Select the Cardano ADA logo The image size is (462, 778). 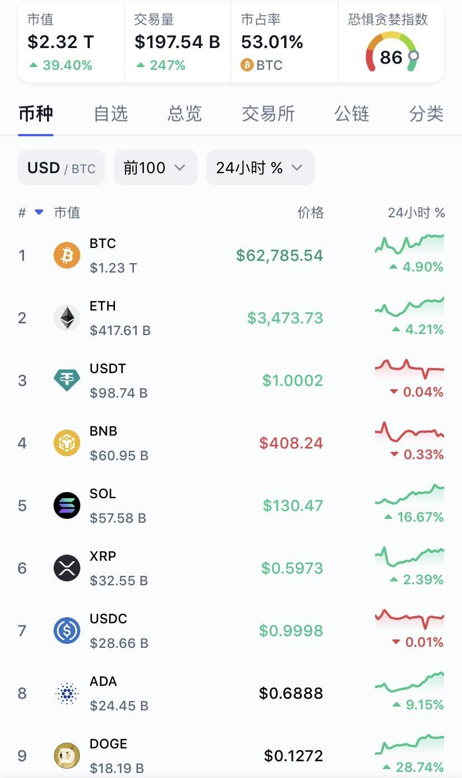[x=67, y=693]
